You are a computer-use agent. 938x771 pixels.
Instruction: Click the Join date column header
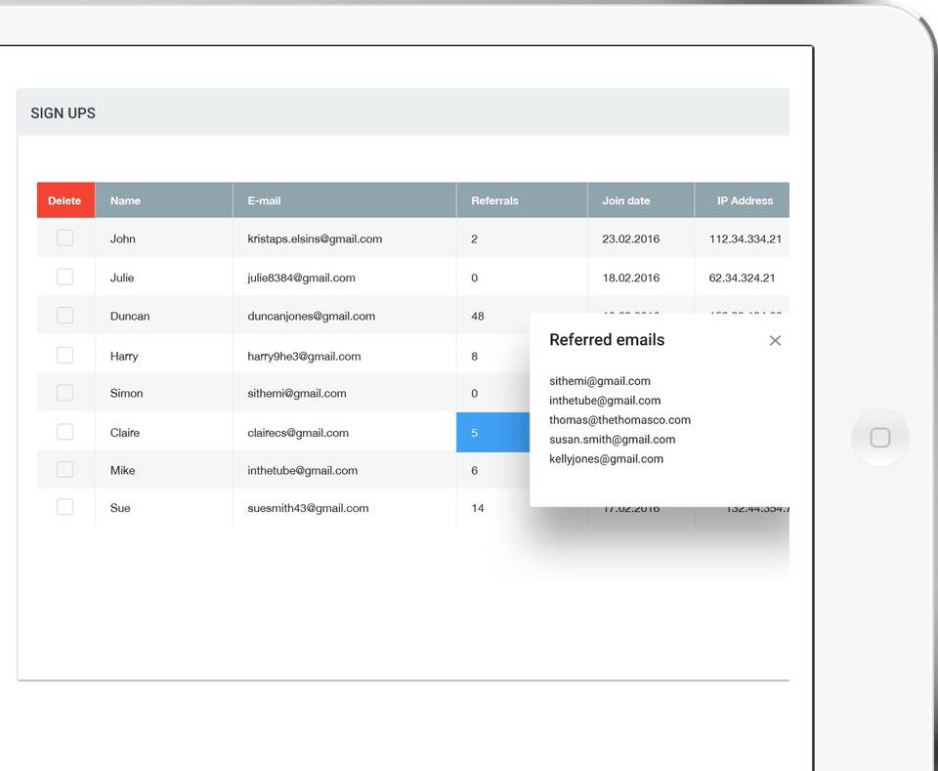point(625,200)
